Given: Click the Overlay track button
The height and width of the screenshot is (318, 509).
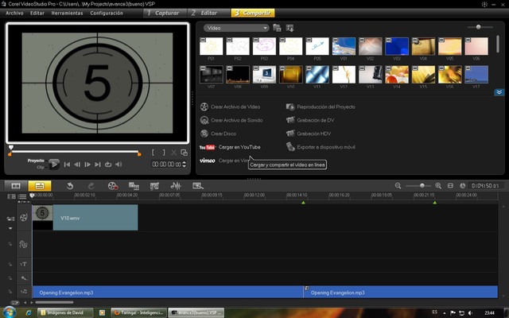Looking at the screenshot, I should pyautogui.click(x=23, y=244).
